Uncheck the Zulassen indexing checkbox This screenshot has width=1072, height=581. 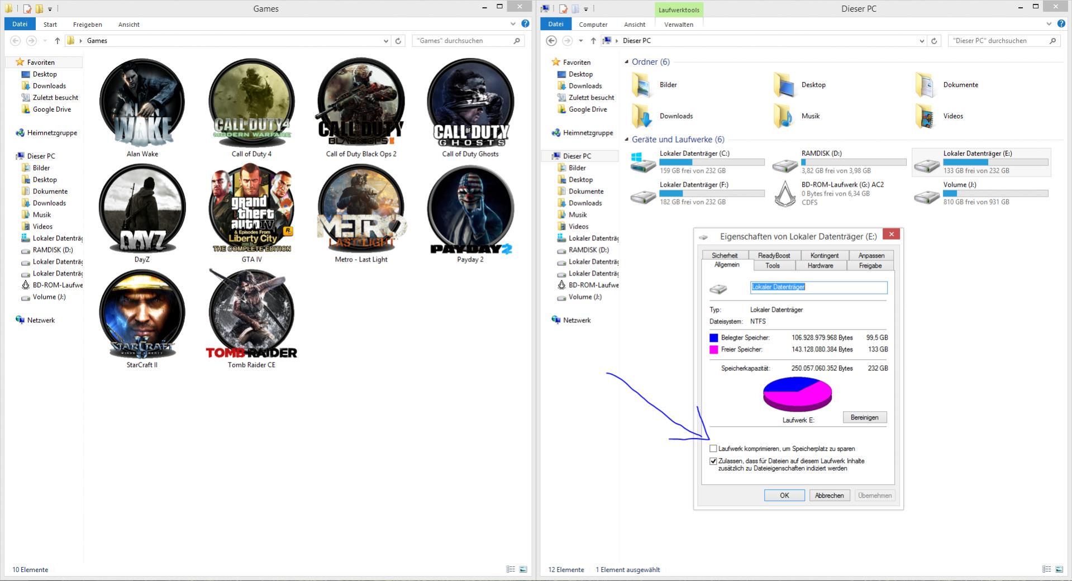(713, 461)
